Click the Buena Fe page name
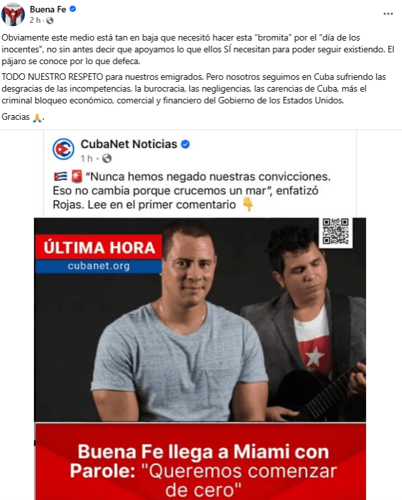Viewport: 402px width, 500px height. tap(48, 10)
